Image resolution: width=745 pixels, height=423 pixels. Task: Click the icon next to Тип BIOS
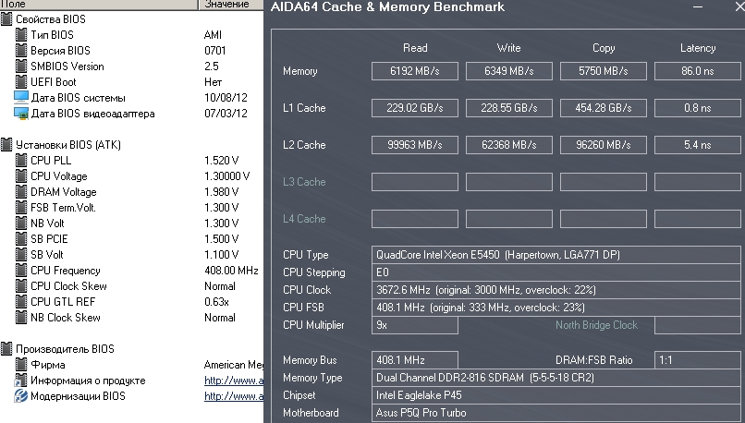pos(21,35)
